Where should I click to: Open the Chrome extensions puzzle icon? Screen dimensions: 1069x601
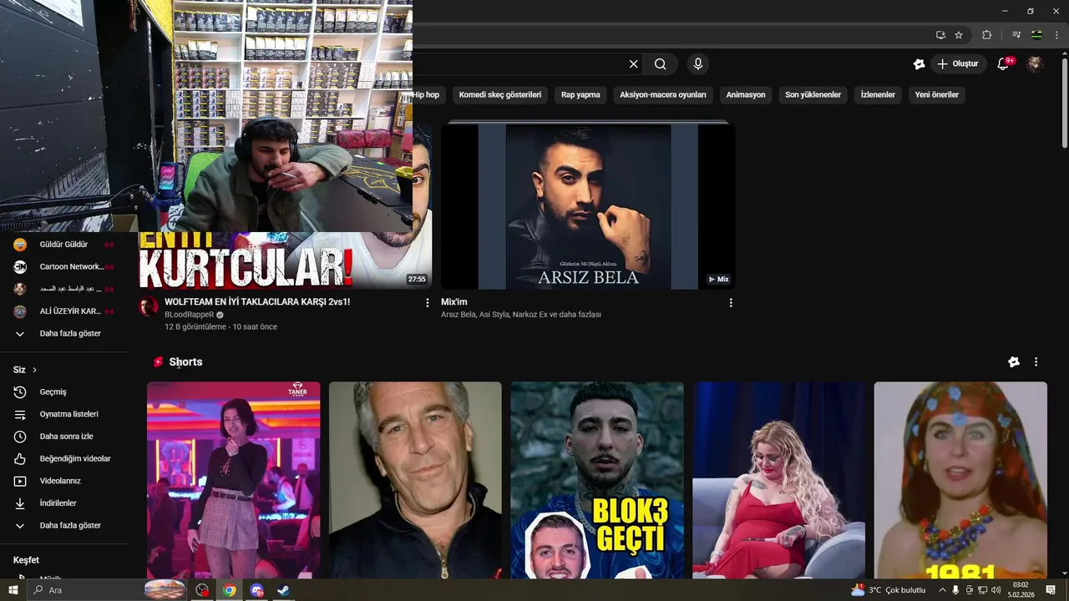point(986,35)
